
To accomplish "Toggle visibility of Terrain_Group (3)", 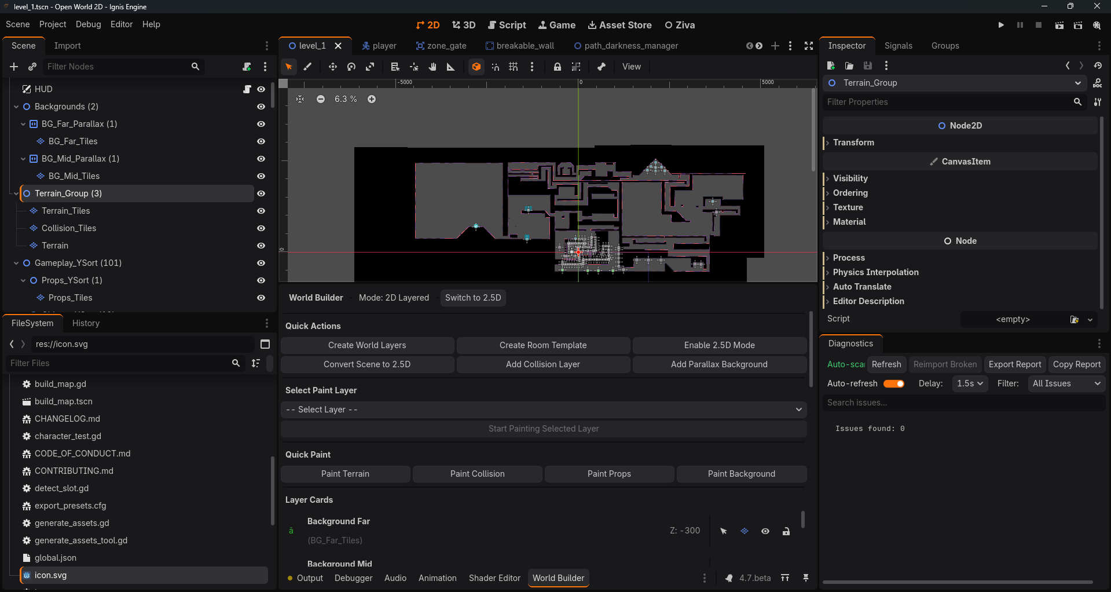I will pyautogui.click(x=261, y=193).
